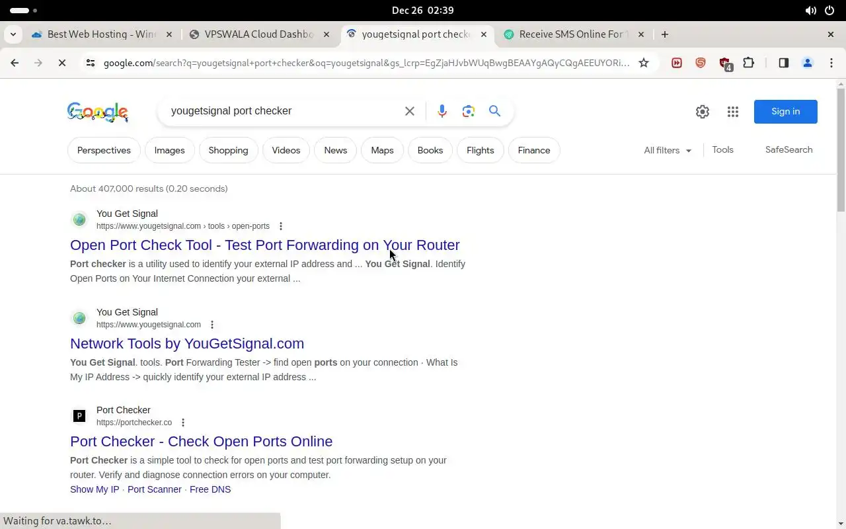The height and width of the screenshot is (529, 846).
Task: Stop loading the page
Action: [61, 63]
